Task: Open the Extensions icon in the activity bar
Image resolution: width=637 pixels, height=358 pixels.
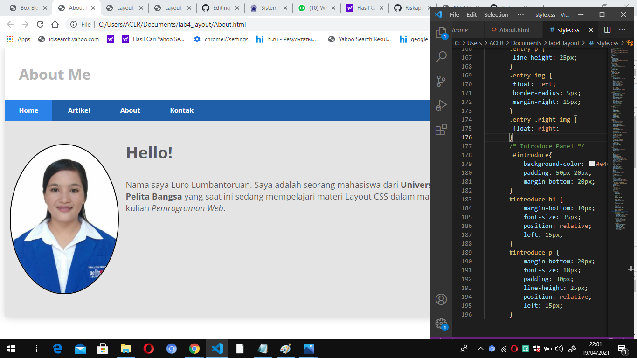Action: point(442,130)
